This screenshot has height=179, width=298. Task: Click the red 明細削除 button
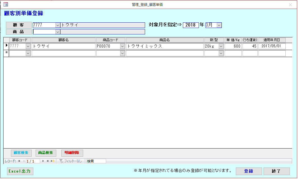pyautogui.click(x=72, y=153)
